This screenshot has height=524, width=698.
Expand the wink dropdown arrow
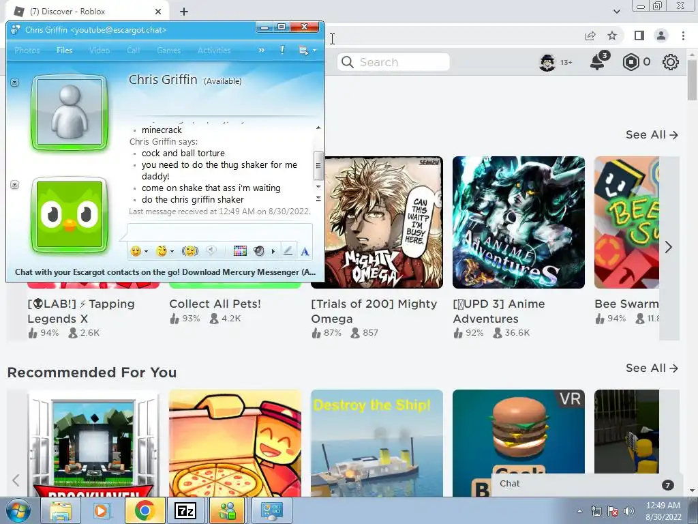pyautogui.click(x=172, y=252)
